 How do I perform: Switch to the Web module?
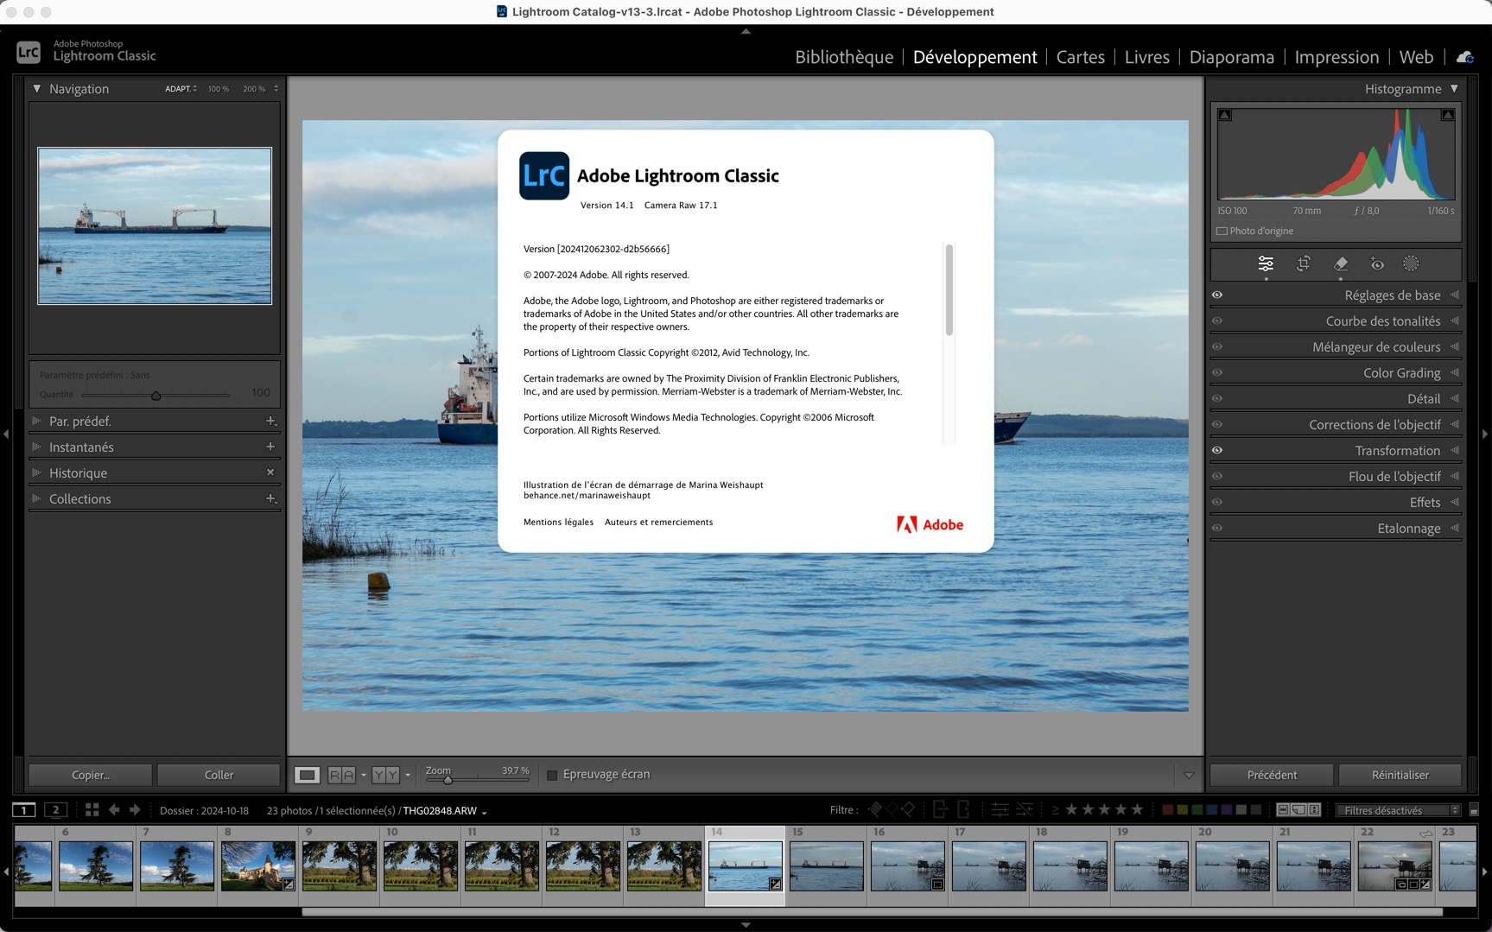[x=1416, y=57]
